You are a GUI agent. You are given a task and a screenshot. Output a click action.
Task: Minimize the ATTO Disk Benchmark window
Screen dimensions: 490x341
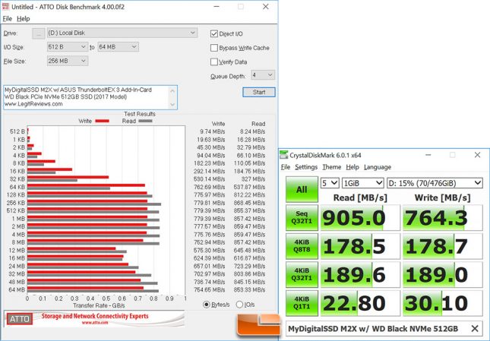tap(217, 7)
